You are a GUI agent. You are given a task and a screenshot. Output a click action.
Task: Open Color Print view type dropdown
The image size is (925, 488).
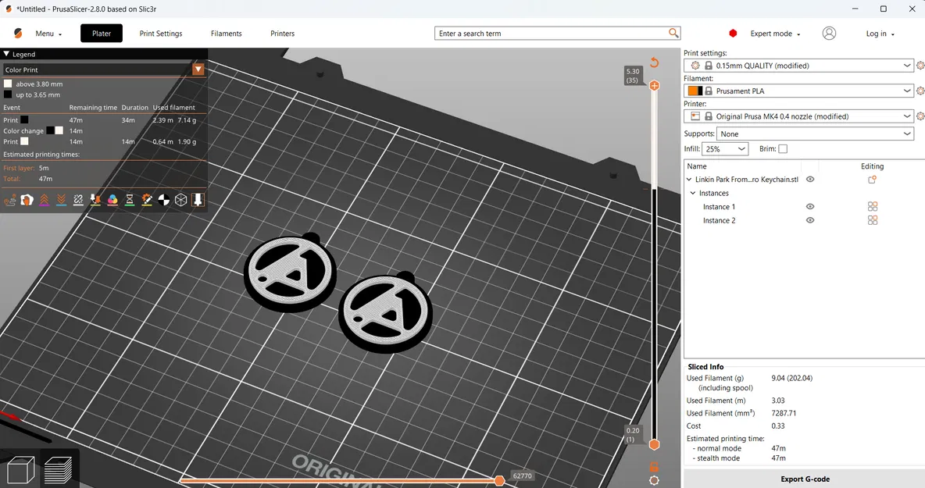pos(198,69)
